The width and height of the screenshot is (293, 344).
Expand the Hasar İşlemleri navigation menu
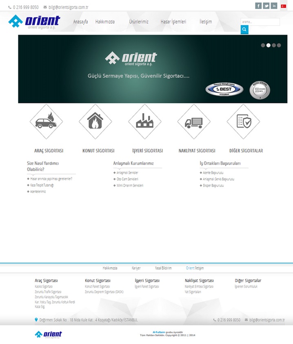[x=173, y=22]
